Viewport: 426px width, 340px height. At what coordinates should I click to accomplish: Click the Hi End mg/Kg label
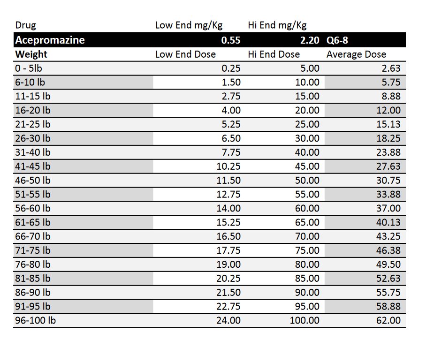coord(277,25)
